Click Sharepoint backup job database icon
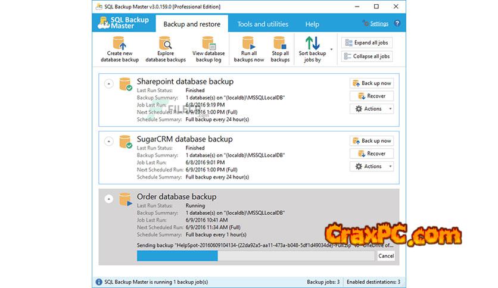 126,84
